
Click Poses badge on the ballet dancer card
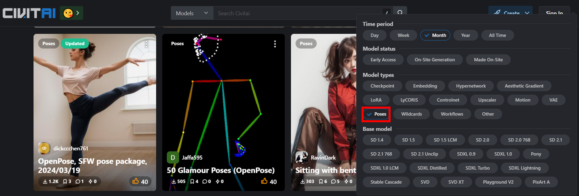coord(49,43)
